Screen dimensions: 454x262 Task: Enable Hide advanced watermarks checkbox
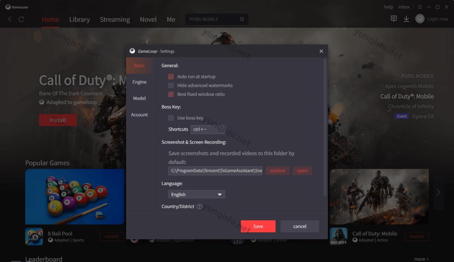pos(171,85)
